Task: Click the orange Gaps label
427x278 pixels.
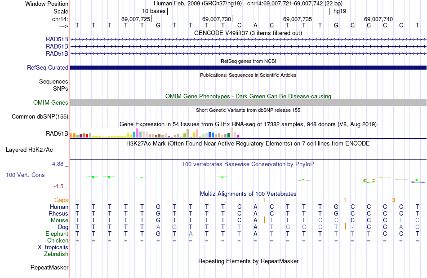Action: [61, 200]
